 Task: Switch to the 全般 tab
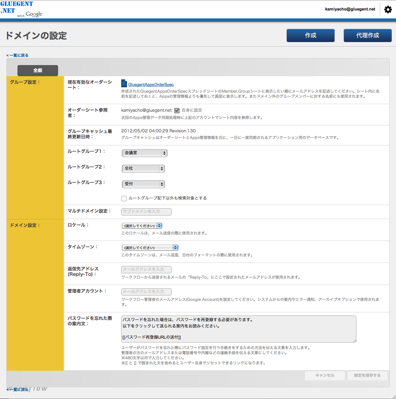(x=38, y=70)
